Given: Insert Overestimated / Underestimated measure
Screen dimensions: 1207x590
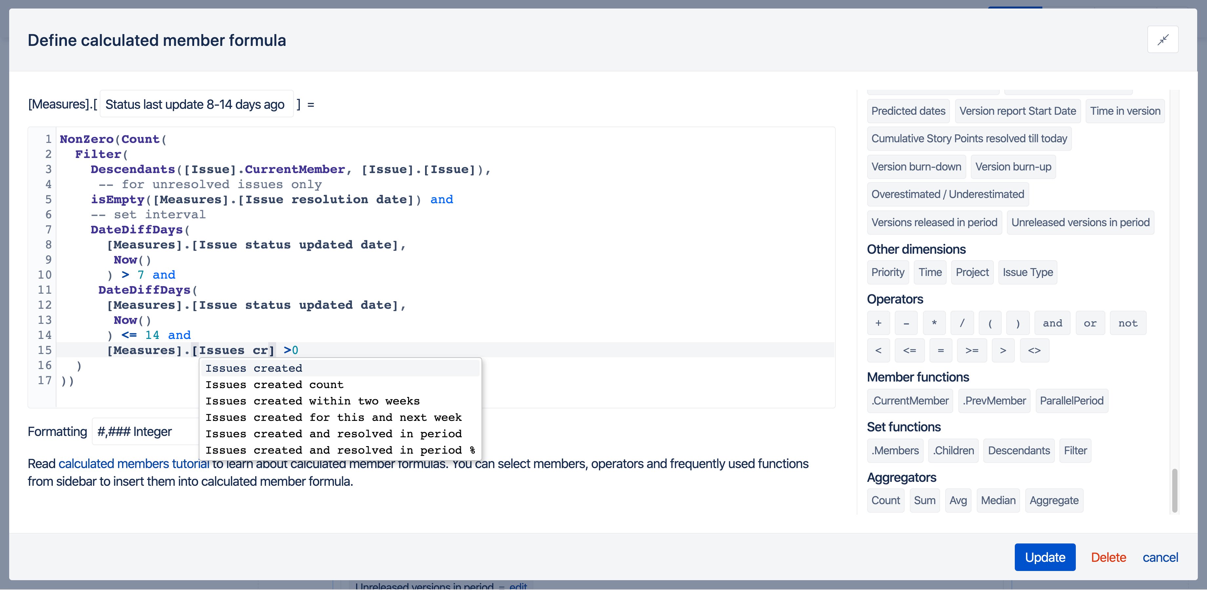Looking at the screenshot, I should pyautogui.click(x=948, y=194).
